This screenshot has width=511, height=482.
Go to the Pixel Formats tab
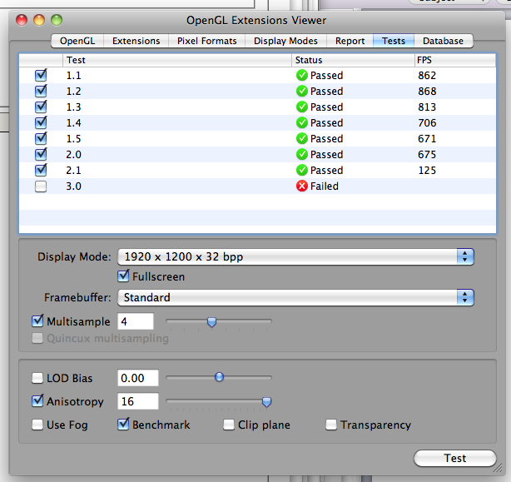pos(207,41)
